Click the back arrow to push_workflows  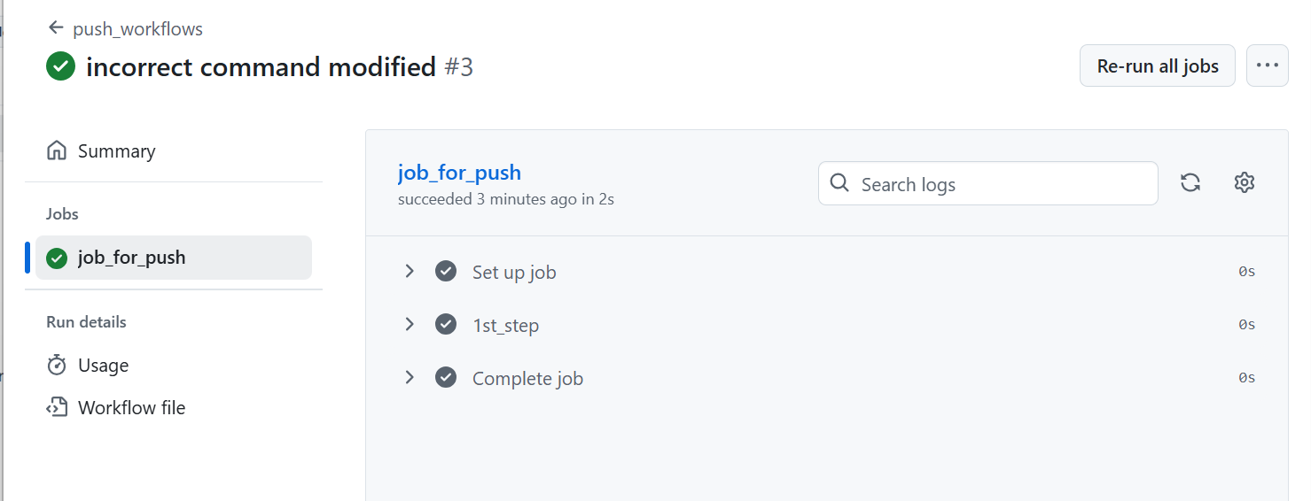[56, 28]
